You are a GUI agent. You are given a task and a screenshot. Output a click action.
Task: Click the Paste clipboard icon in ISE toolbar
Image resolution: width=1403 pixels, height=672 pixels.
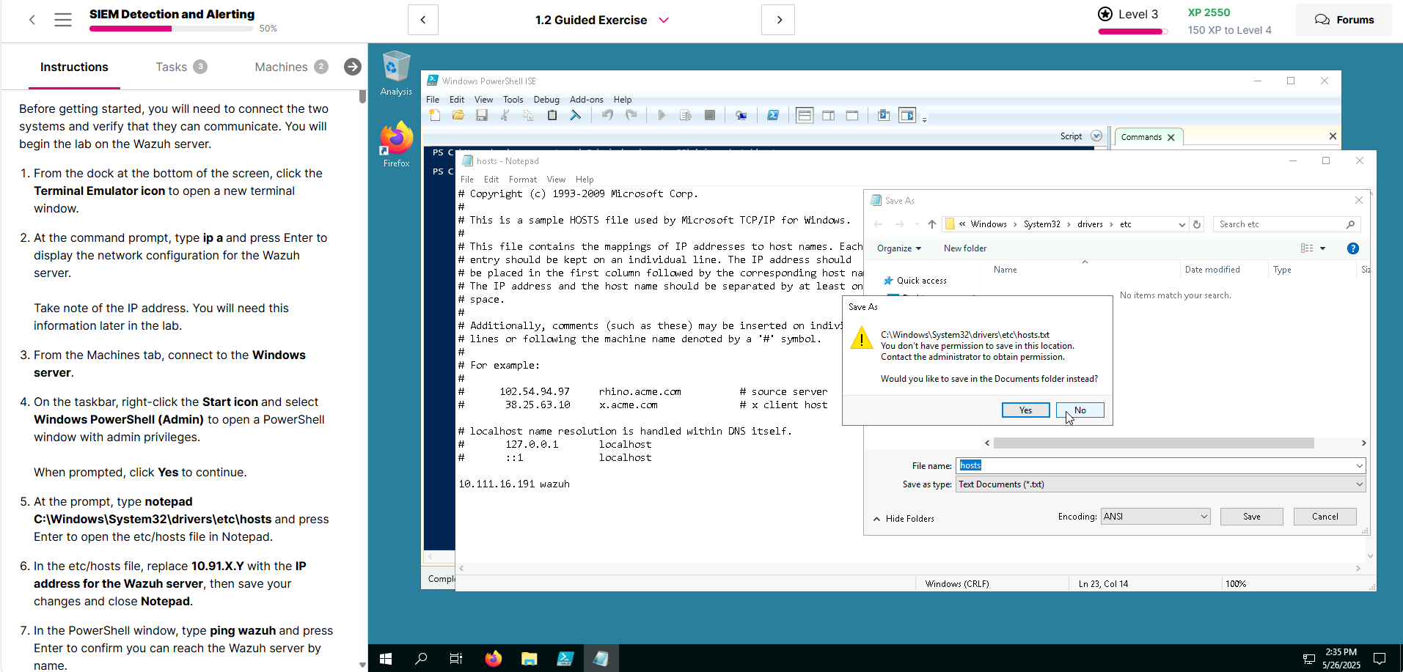[x=552, y=115]
